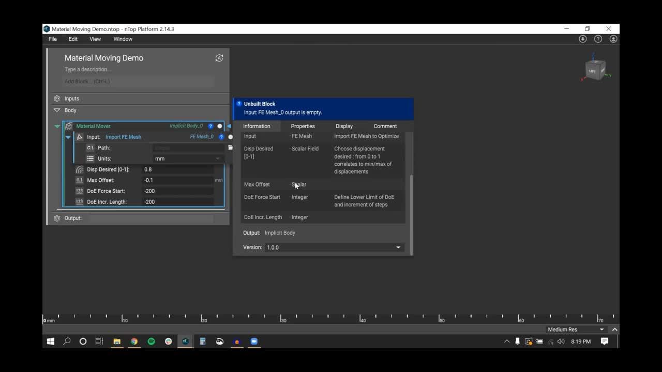
Task: Open the File menu
Action: 53,39
